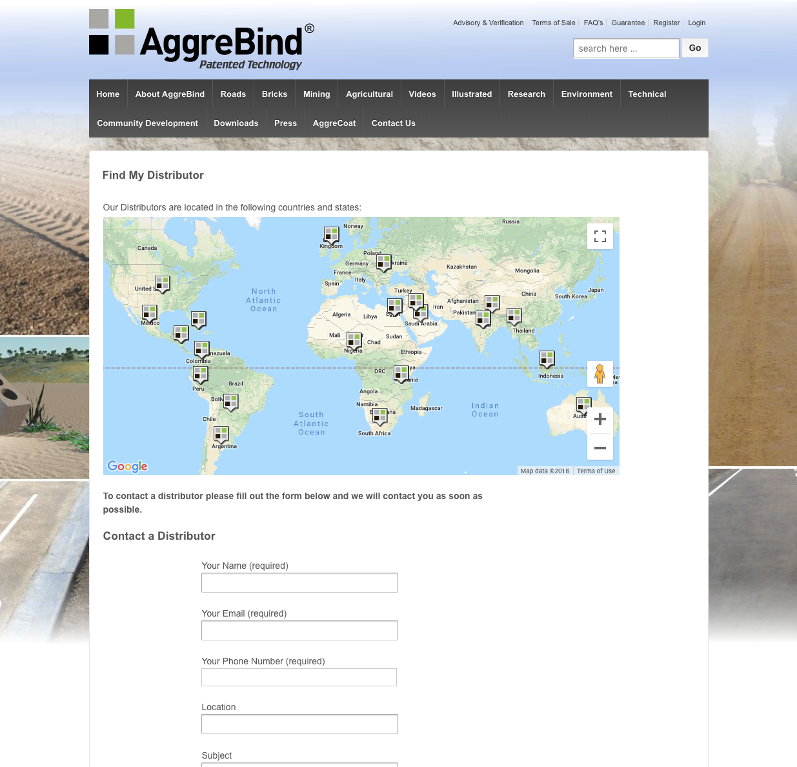The image size is (797, 767).
Task: Click the Australia distributor marker
Action: coord(584,406)
